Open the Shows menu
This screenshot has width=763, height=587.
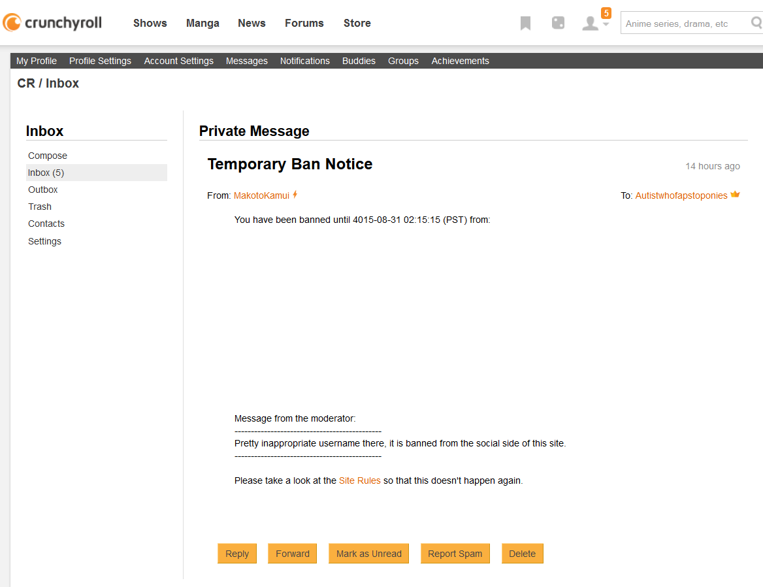click(x=150, y=23)
